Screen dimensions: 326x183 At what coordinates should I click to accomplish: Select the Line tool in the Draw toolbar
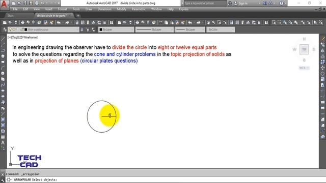click(x=3, y=39)
